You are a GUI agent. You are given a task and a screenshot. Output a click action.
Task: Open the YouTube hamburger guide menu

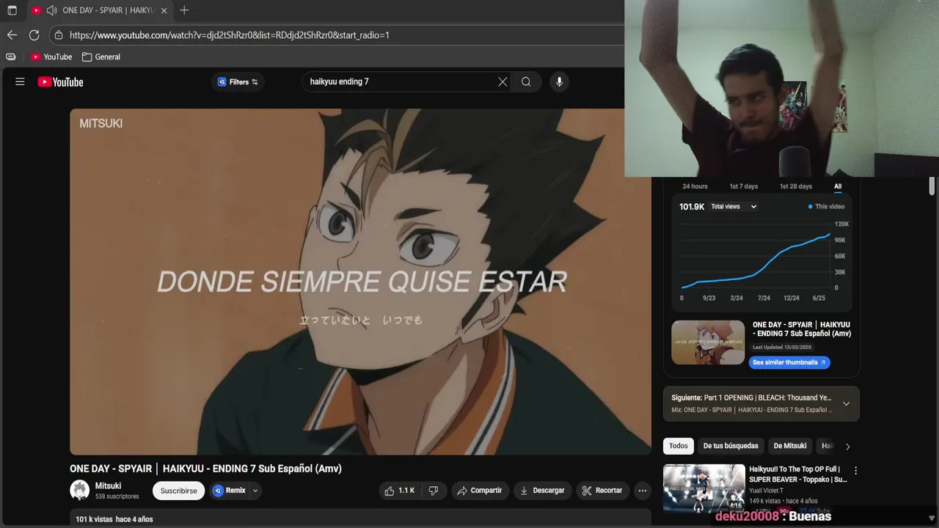(x=20, y=82)
